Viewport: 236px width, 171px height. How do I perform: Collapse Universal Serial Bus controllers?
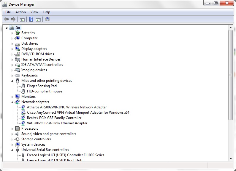pos(12,150)
